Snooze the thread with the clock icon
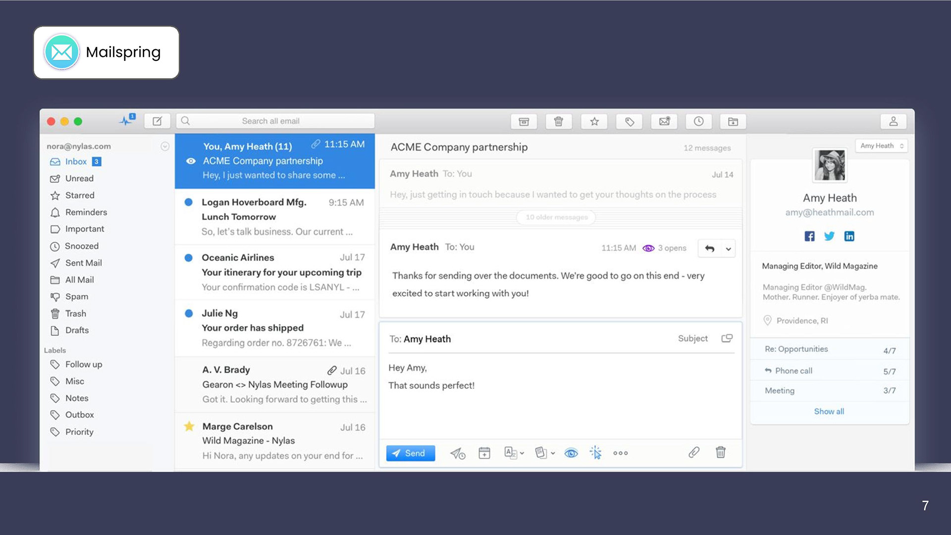 tap(698, 121)
